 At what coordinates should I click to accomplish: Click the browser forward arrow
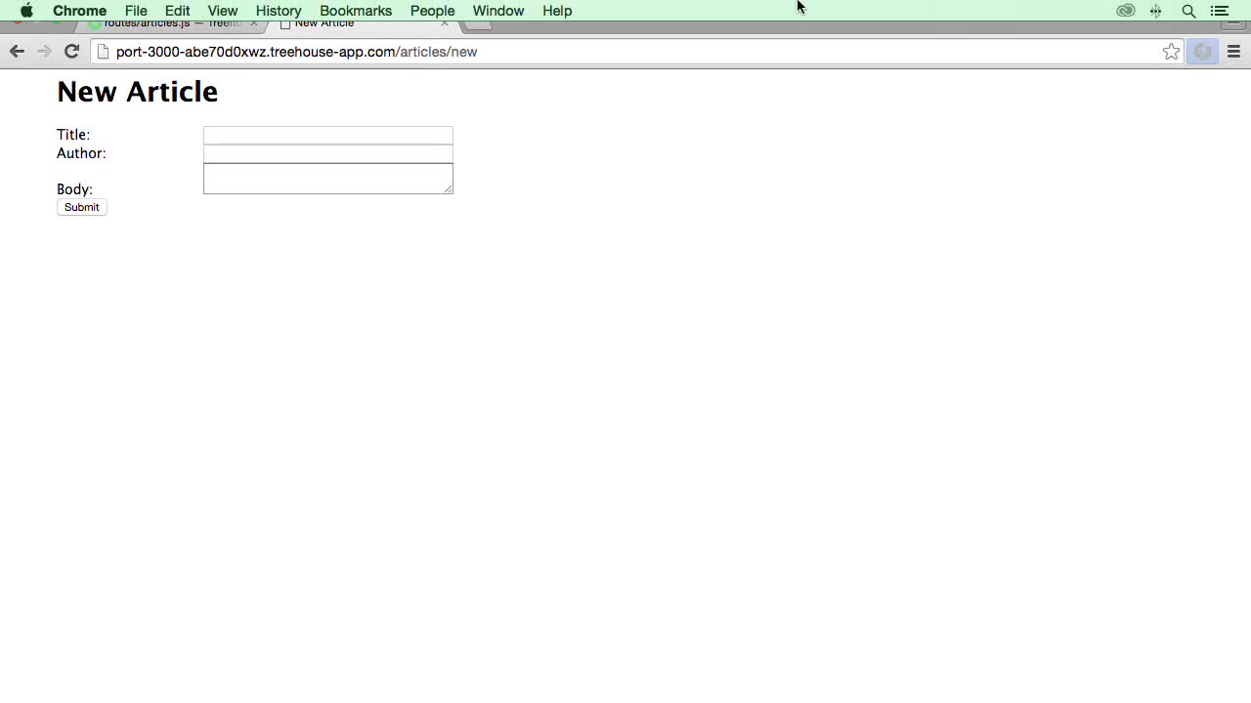(x=44, y=52)
